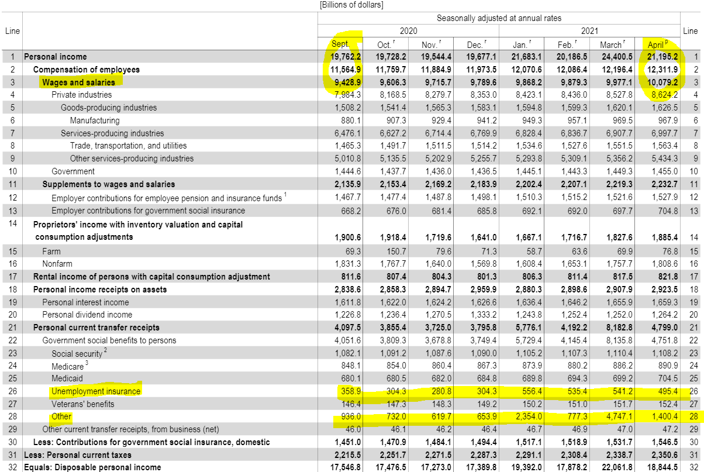704x472 pixels.
Task: Select the 'Nonfarm' row label
Action: (x=57, y=264)
